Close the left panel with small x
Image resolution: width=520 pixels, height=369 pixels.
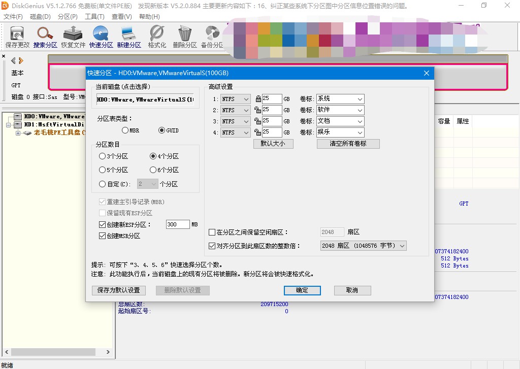coord(4,56)
